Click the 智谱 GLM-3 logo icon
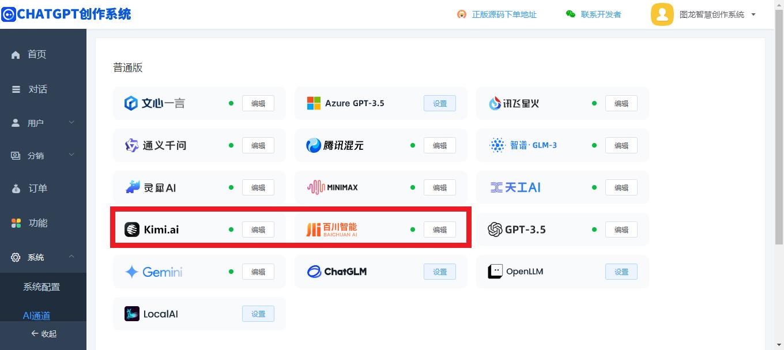784x350 pixels. pyautogui.click(x=497, y=145)
